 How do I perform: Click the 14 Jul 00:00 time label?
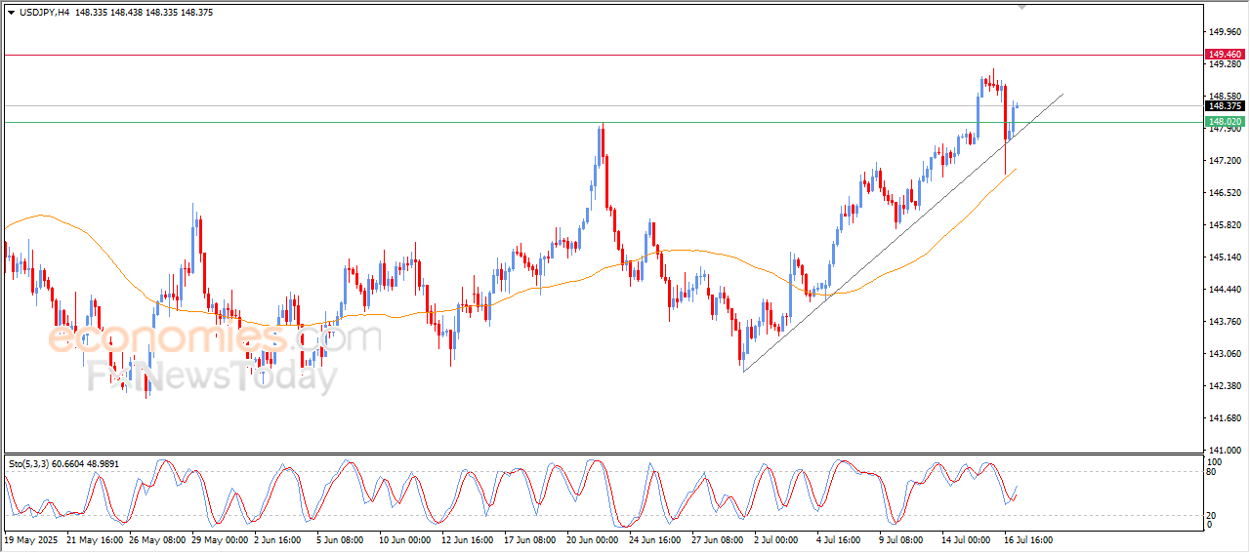968,538
